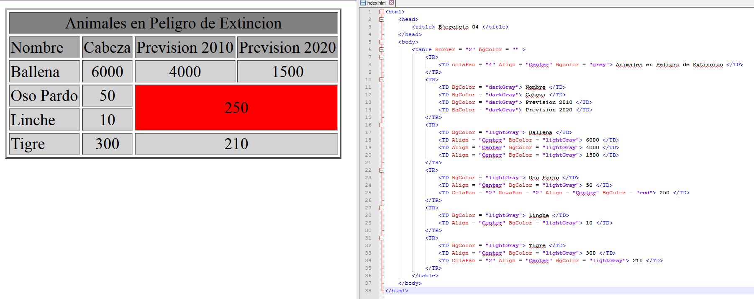Viewport: 754px width, 299px height.
Task: Collapse the head tag fold on line 2
Action: (382, 19)
